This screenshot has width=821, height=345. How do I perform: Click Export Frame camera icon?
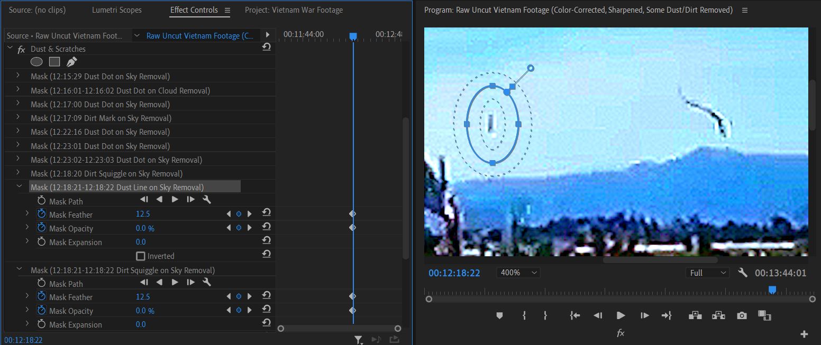[x=742, y=315]
